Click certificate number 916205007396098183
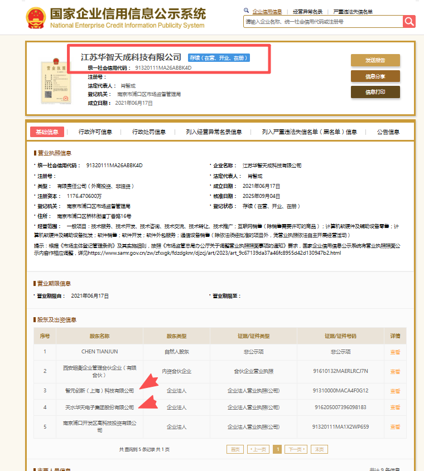Image resolution: width=424 pixels, height=471 pixels. coord(340,407)
